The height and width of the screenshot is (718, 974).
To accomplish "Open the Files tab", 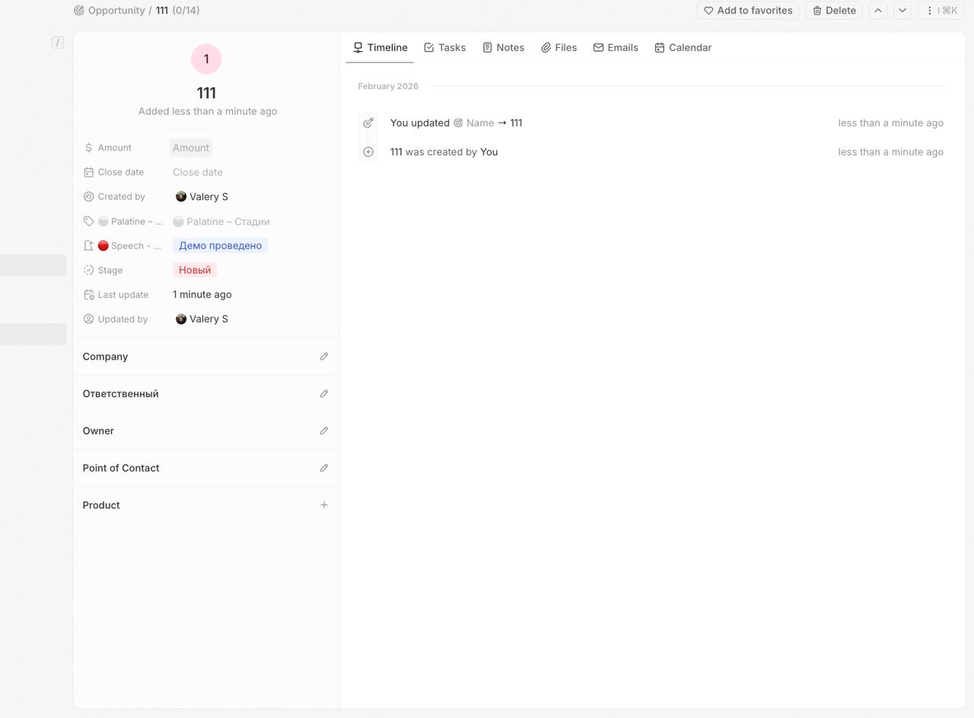I will (559, 47).
